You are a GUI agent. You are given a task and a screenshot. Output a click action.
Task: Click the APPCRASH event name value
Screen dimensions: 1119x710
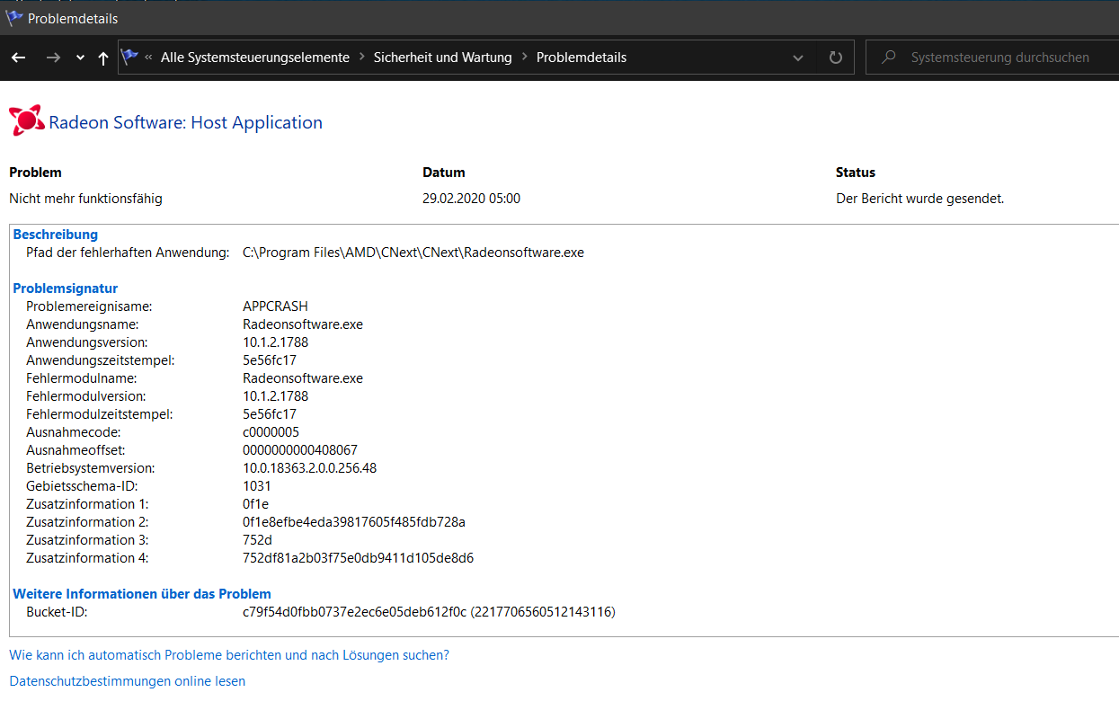(275, 306)
